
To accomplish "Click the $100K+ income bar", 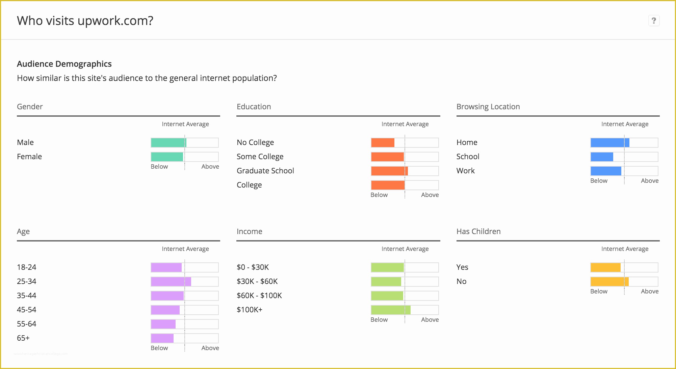I will [405, 310].
